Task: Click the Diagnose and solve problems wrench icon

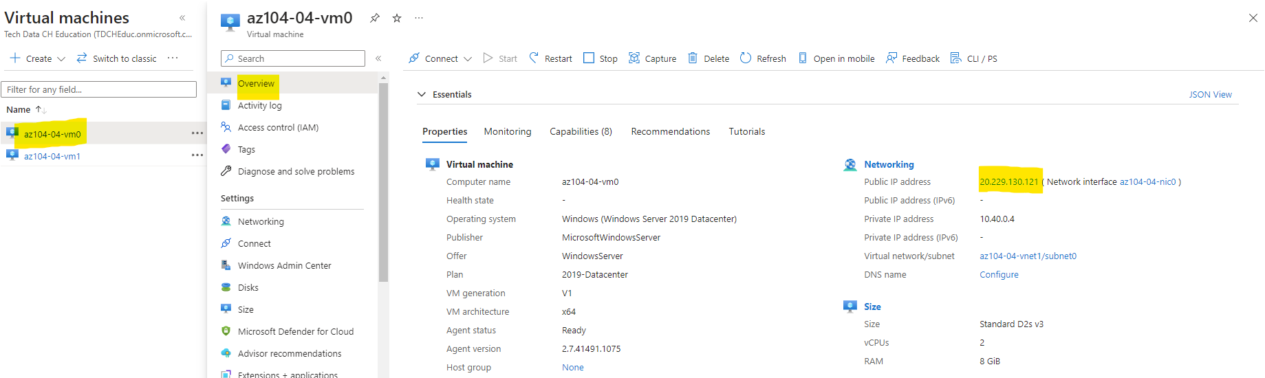Action: tap(226, 171)
